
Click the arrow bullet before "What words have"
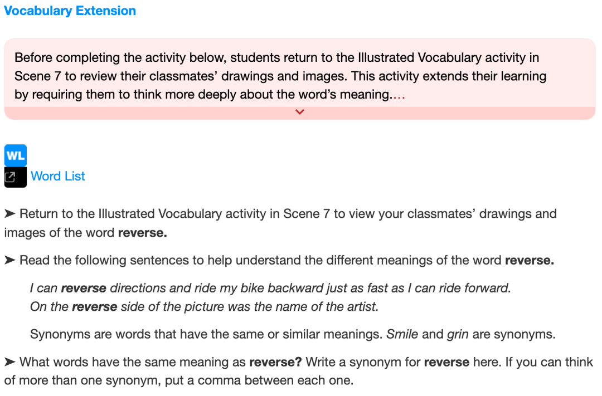[10, 362]
